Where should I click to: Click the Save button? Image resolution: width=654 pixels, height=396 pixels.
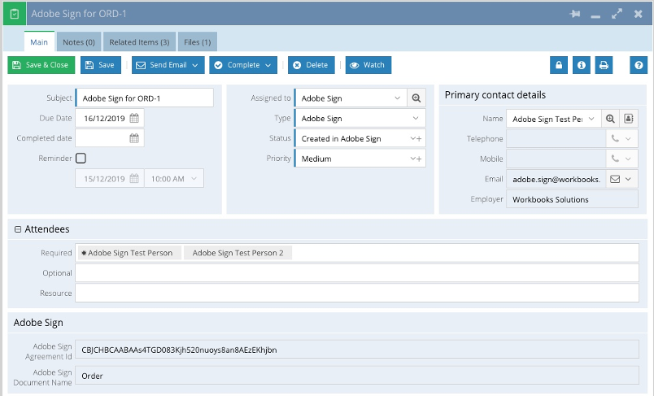101,65
